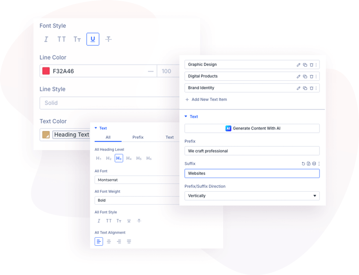Image resolution: width=359 pixels, height=275 pixels.
Task: Open the Prefix/Suffix Direction dropdown
Action: pos(252,196)
